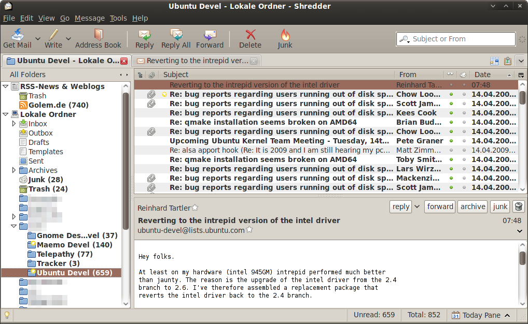528x324 pixels.
Task: Click reply button in message header
Action: point(401,207)
